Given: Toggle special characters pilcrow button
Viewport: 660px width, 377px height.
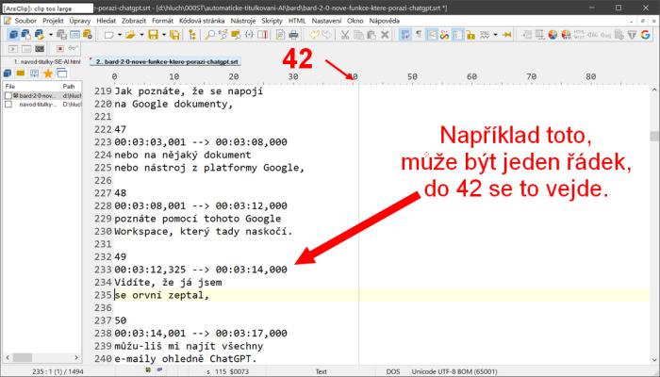Looking at the screenshot, I should click(x=419, y=35).
